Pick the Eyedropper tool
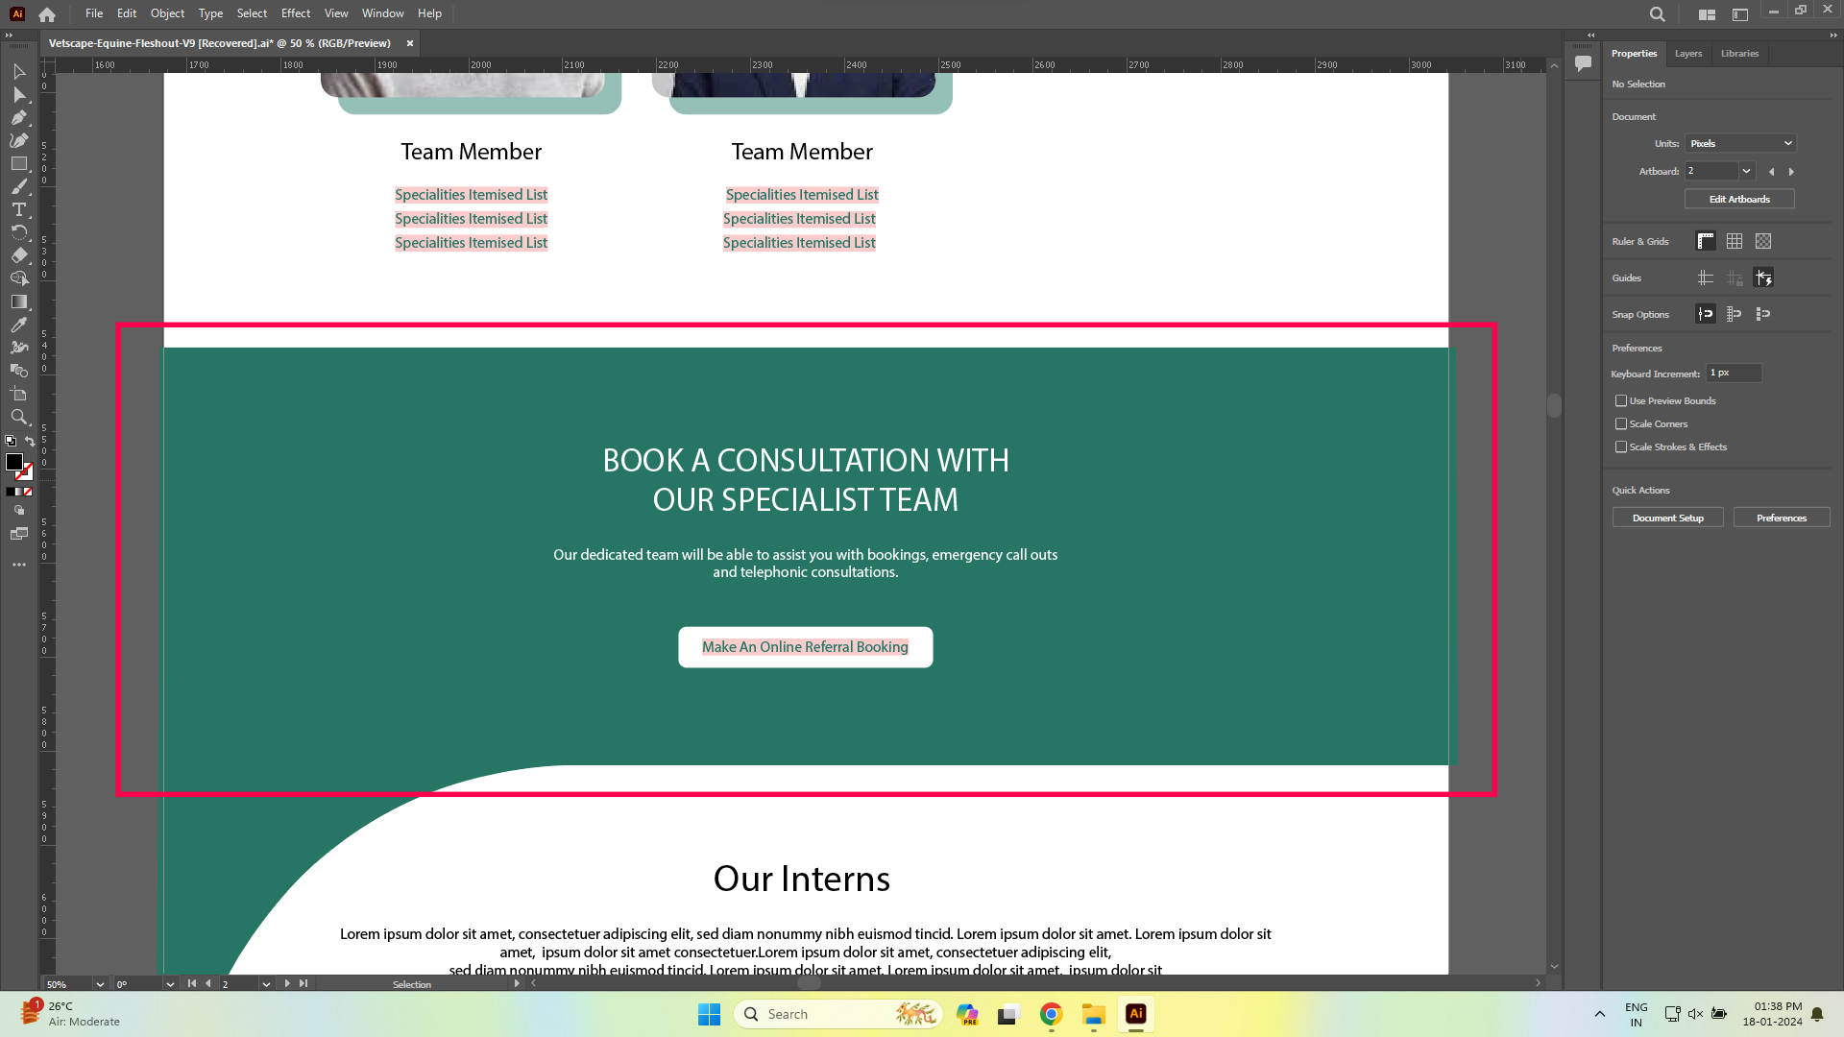 (18, 325)
